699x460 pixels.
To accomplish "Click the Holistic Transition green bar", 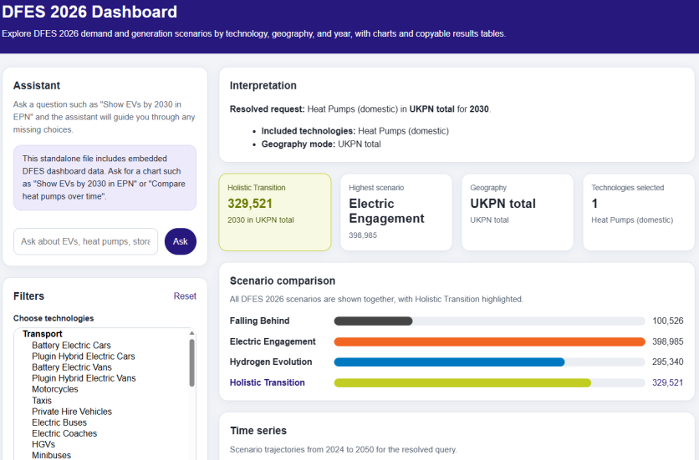I will 462,382.
